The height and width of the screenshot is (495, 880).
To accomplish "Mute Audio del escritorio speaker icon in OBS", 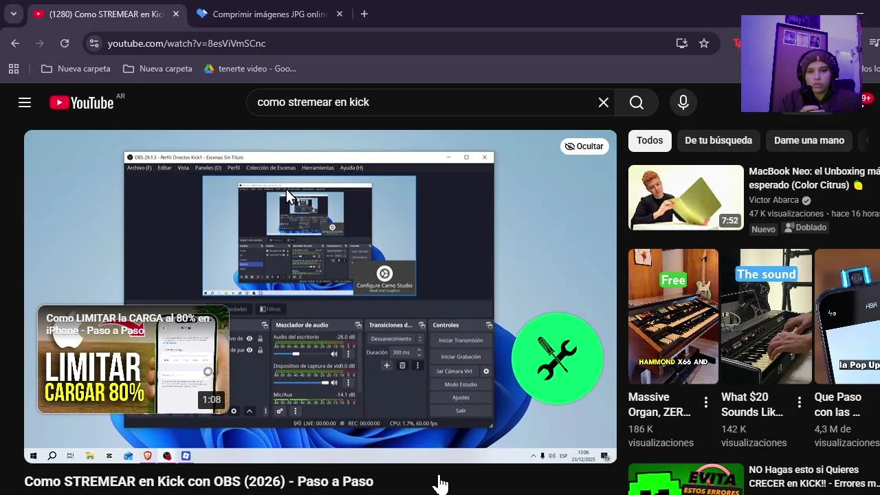I will (334, 354).
